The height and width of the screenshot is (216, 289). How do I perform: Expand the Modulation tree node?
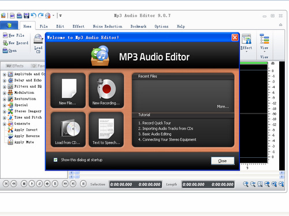(5, 93)
